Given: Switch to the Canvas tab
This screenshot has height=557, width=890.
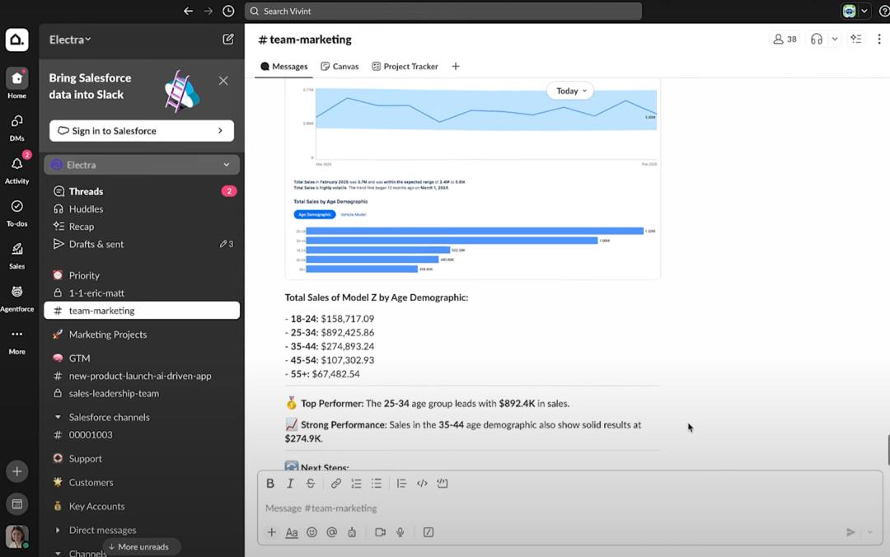Looking at the screenshot, I should [x=340, y=66].
